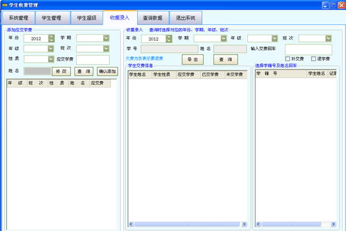Click the 学籍号 column header
The width and height of the screenshot is (346, 231).
[x=281, y=73]
